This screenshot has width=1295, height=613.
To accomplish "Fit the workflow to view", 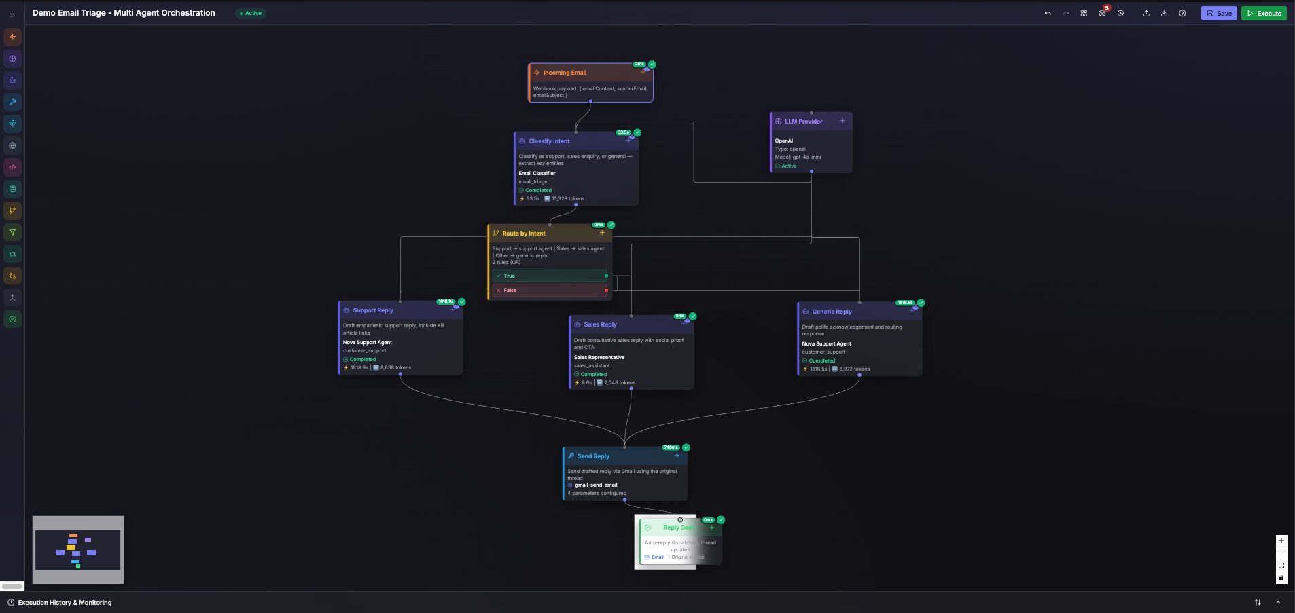I will [x=1281, y=565].
